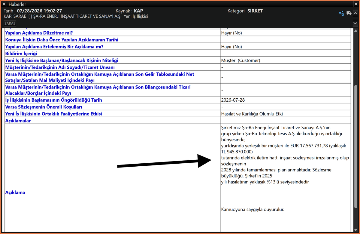Click the 'KAP' source value in header
This screenshot has height=234, width=360.
pos(138,11)
